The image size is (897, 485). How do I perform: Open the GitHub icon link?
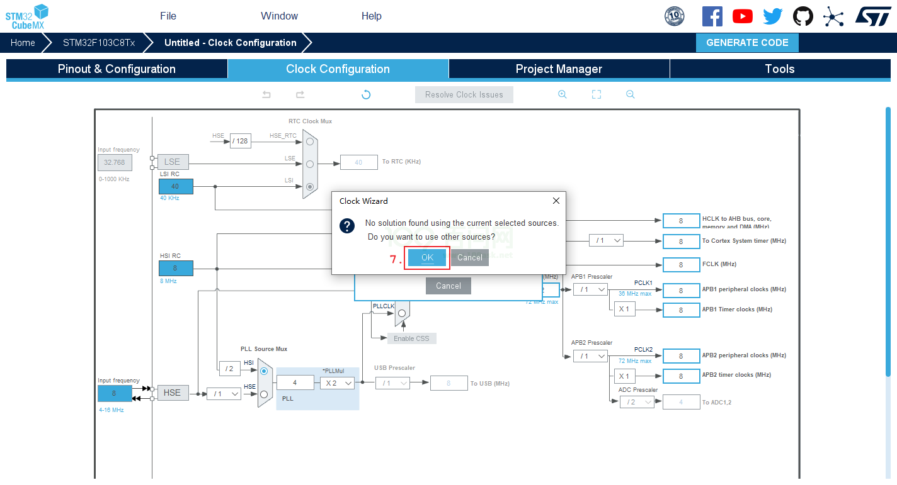pos(803,16)
